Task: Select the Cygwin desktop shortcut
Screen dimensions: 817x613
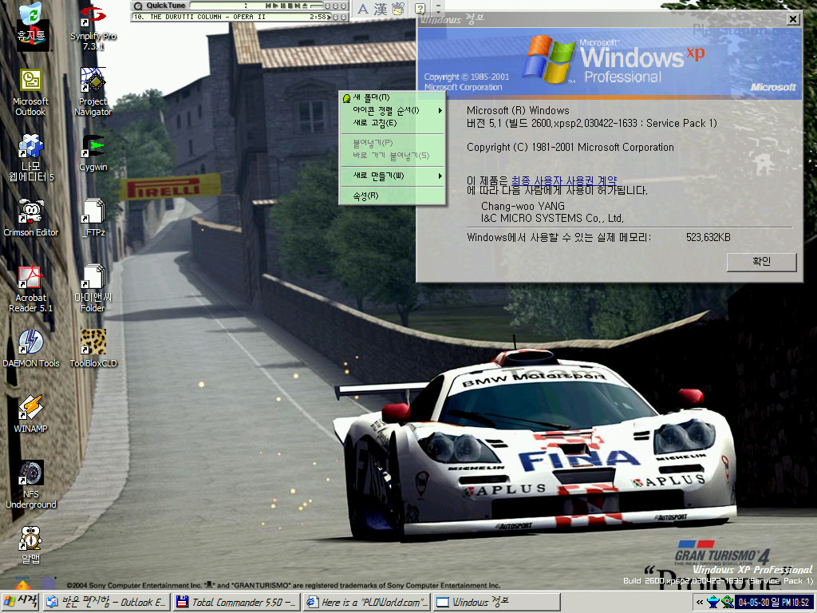Action: tap(93, 148)
